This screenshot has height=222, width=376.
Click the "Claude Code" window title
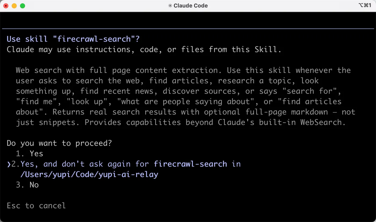pos(191,6)
